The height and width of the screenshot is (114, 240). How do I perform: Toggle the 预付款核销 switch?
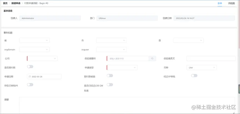pos(110,76)
